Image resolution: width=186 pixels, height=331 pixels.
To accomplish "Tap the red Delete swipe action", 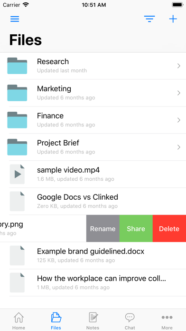I will tap(169, 228).
